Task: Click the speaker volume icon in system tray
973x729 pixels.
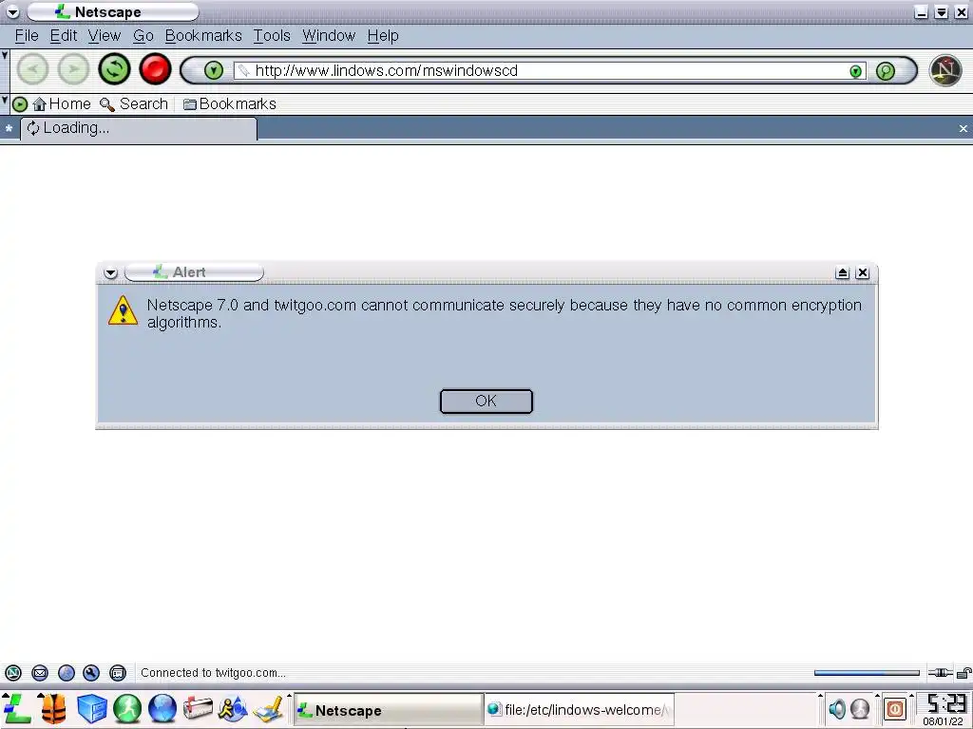Action: (836, 708)
